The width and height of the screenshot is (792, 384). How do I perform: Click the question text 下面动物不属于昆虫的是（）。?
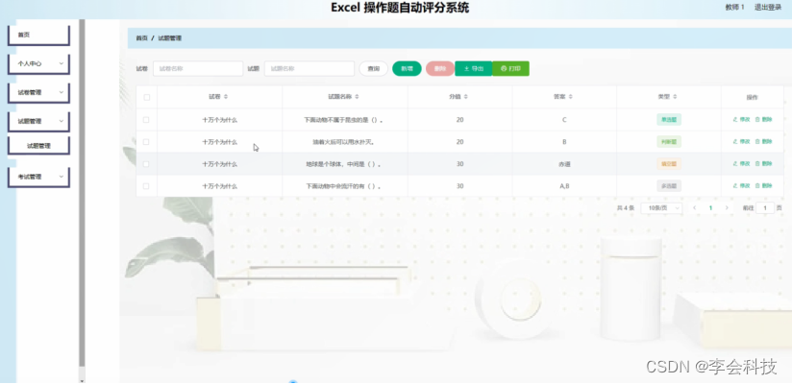point(344,120)
